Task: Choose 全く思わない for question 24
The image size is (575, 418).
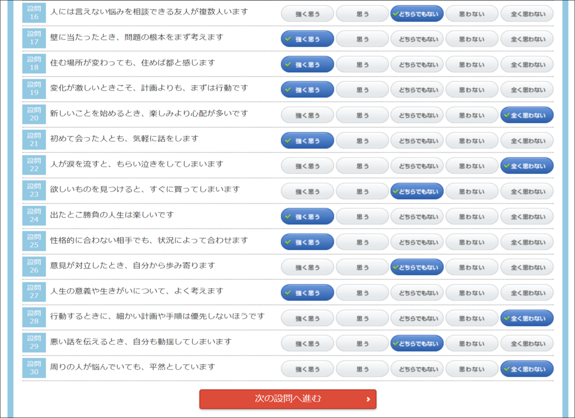Action: tap(527, 217)
